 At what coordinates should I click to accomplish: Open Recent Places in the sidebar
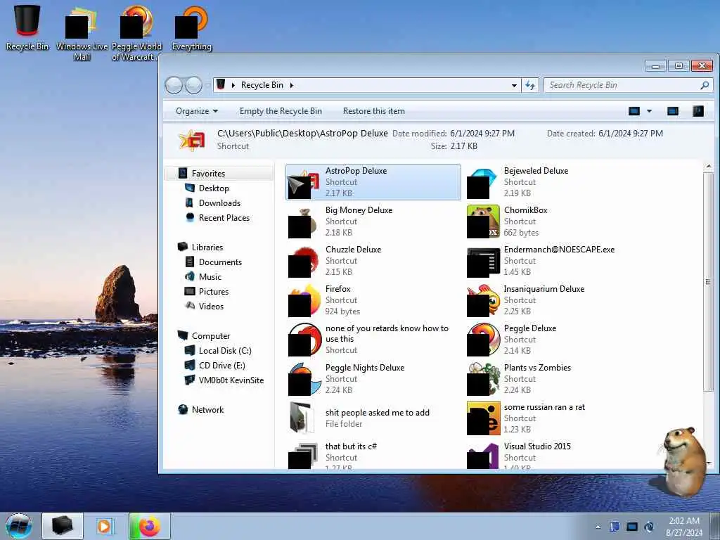click(224, 218)
